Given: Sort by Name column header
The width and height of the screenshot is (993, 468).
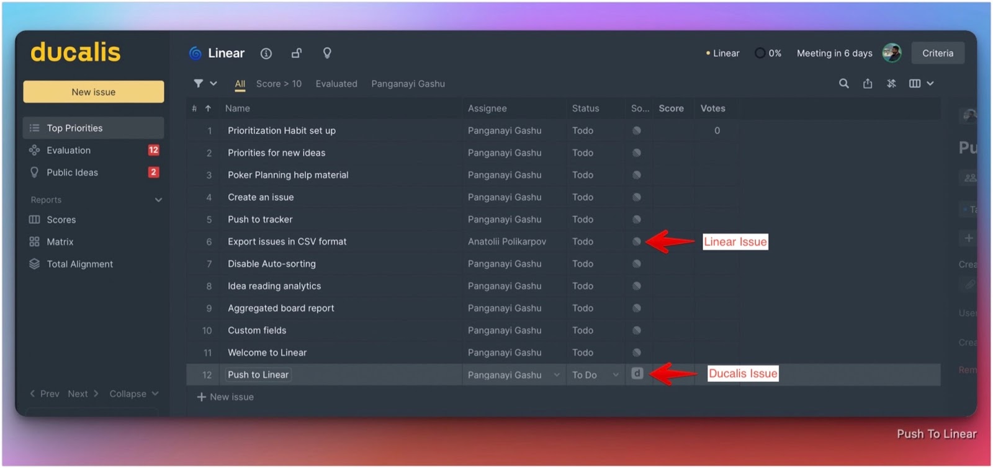Looking at the screenshot, I should pyautogui.click(x=238, y=108).
